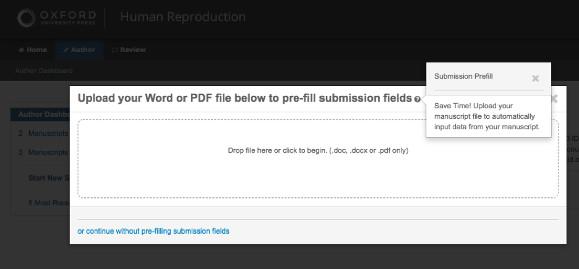Click the house icon on Home tab

point(21,50)
